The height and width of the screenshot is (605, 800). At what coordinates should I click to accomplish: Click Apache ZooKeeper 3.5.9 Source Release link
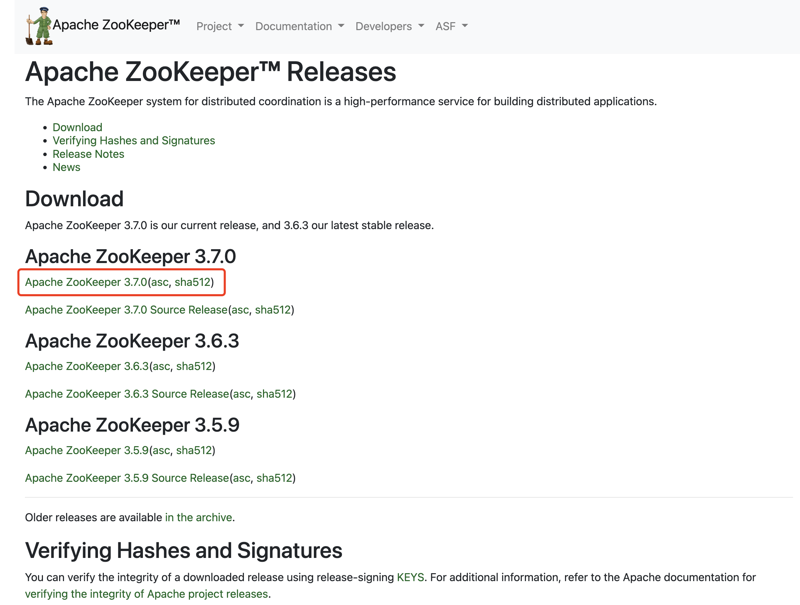pyautogui.click(x=127, y=478)
